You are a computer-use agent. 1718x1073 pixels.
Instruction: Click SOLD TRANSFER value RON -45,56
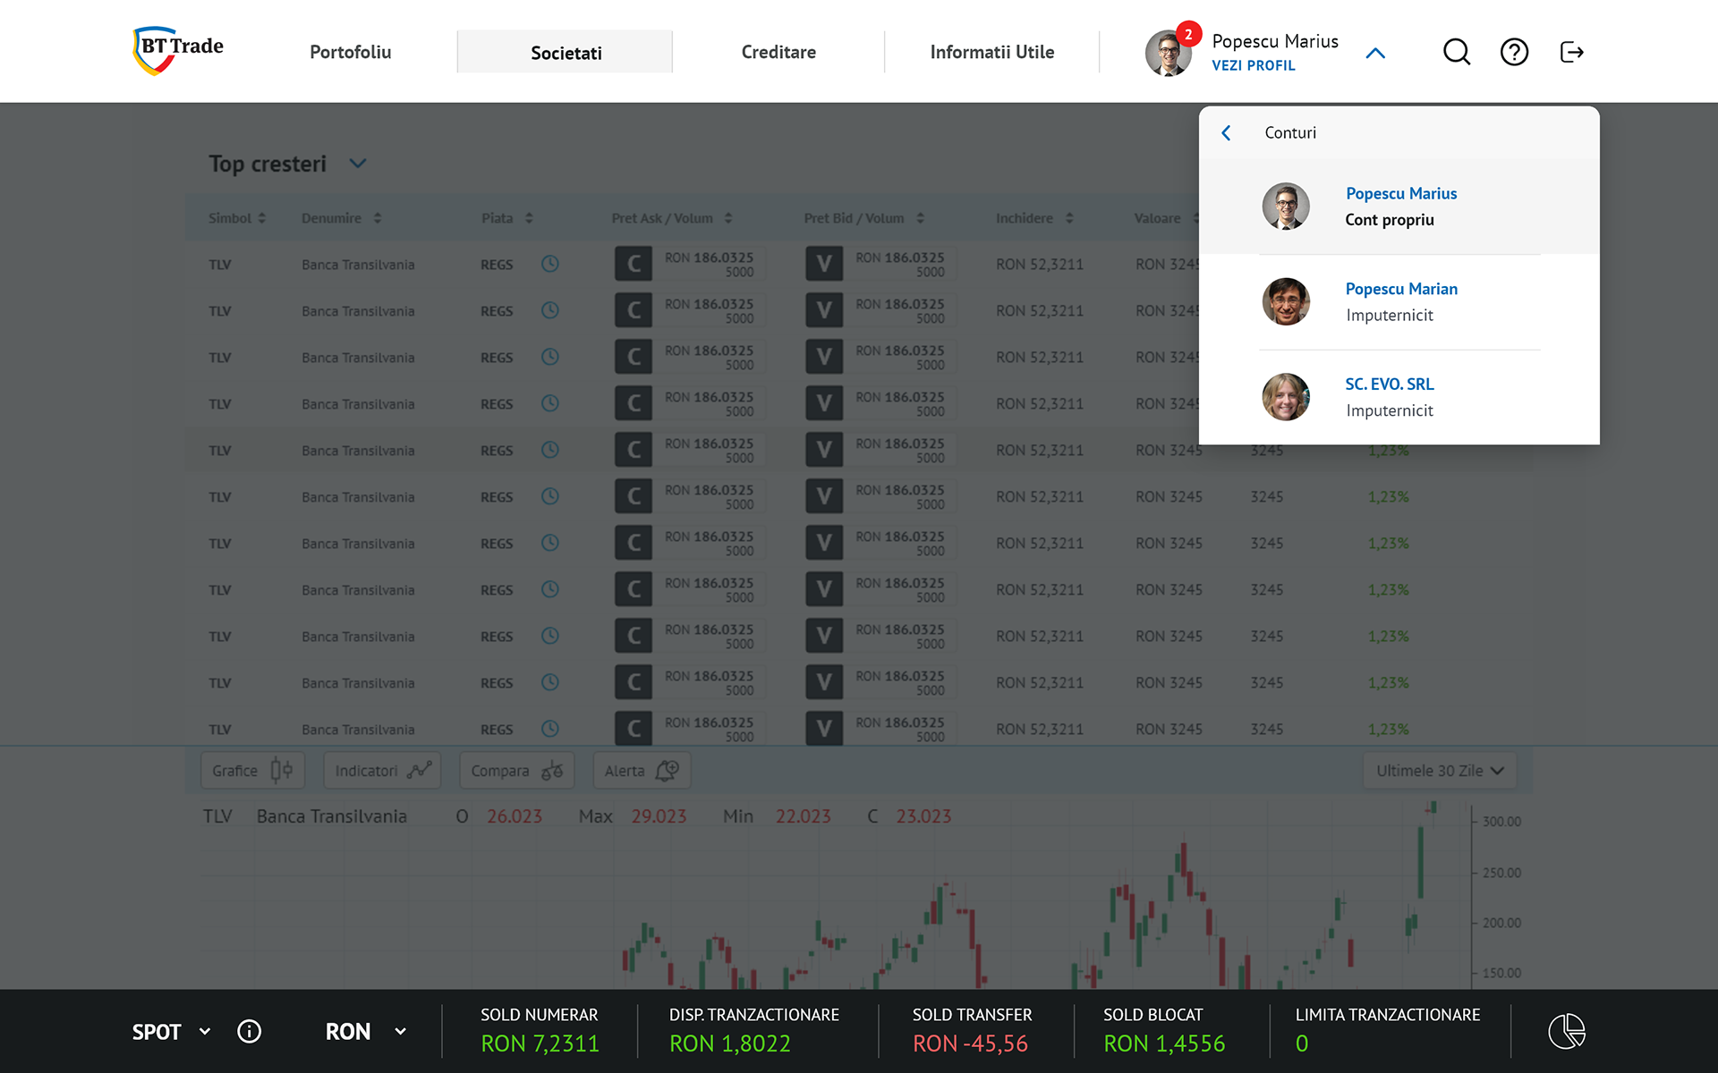pyautogui.click(x=970, y=1043)
